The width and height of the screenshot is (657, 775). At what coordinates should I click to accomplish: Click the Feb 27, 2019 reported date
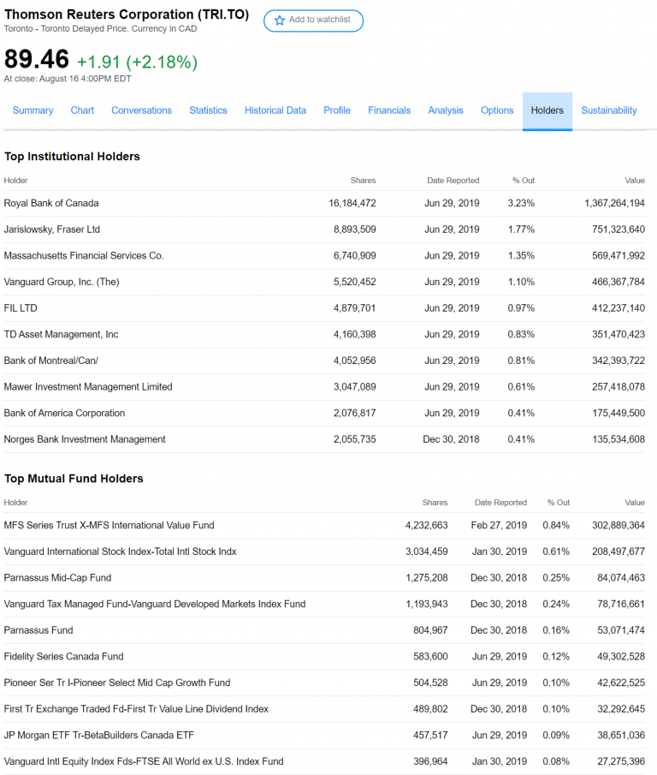click(499, 525)
